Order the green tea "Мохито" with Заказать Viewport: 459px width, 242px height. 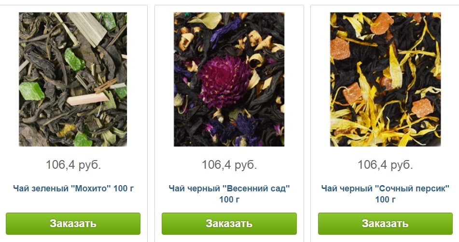click(73, 224)
